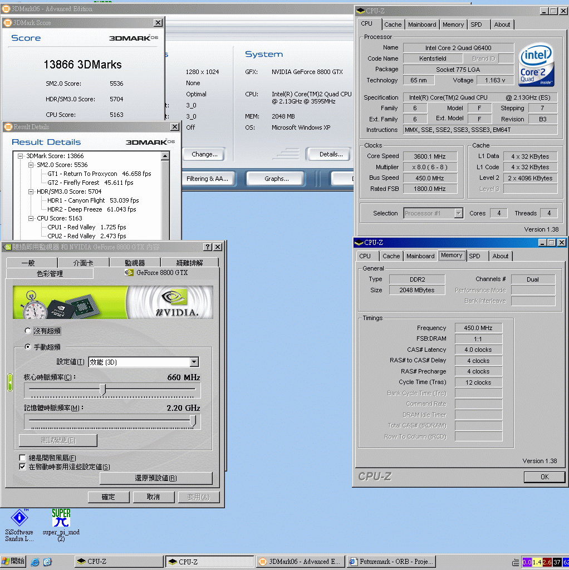Open SPD tab in upper CPU-Z window
Image resolution: width=569 pixels, height=570 pixels.
click(476, 24)
